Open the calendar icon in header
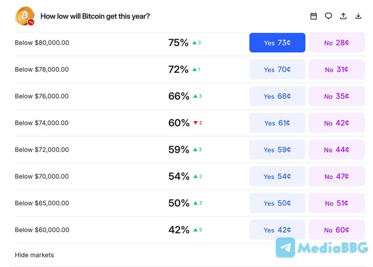 pyautogui.click(x=314, y=16)
